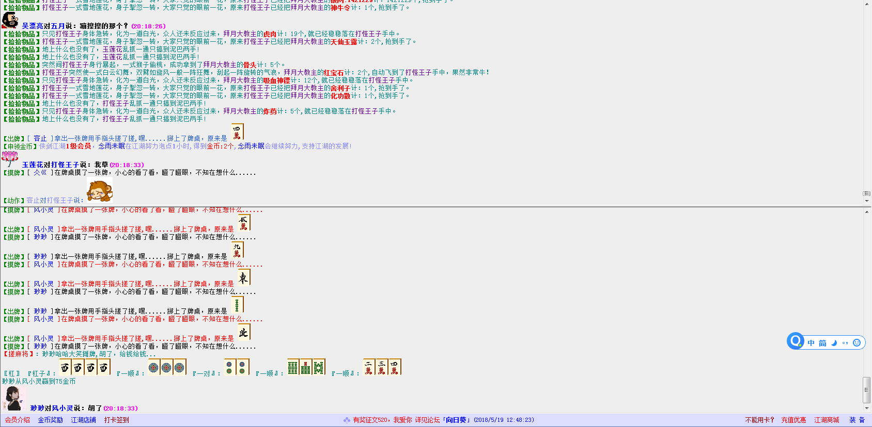Click lower chat pane scrollbar thumb
Viewport: 872px width, 427px height.
pos(867,390)
